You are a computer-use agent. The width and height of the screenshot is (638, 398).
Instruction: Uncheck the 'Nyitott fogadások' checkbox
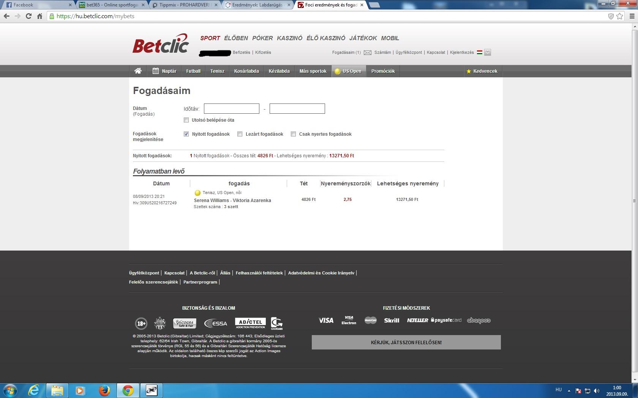coord(186,134)
